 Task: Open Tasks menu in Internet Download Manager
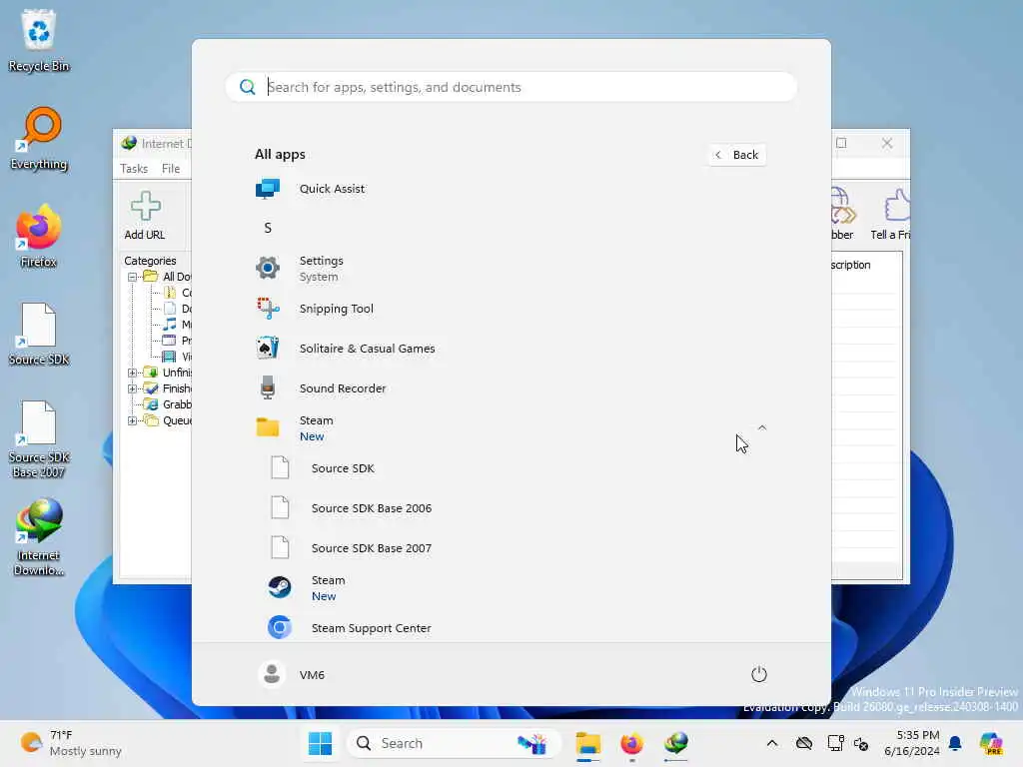[134, 168]
